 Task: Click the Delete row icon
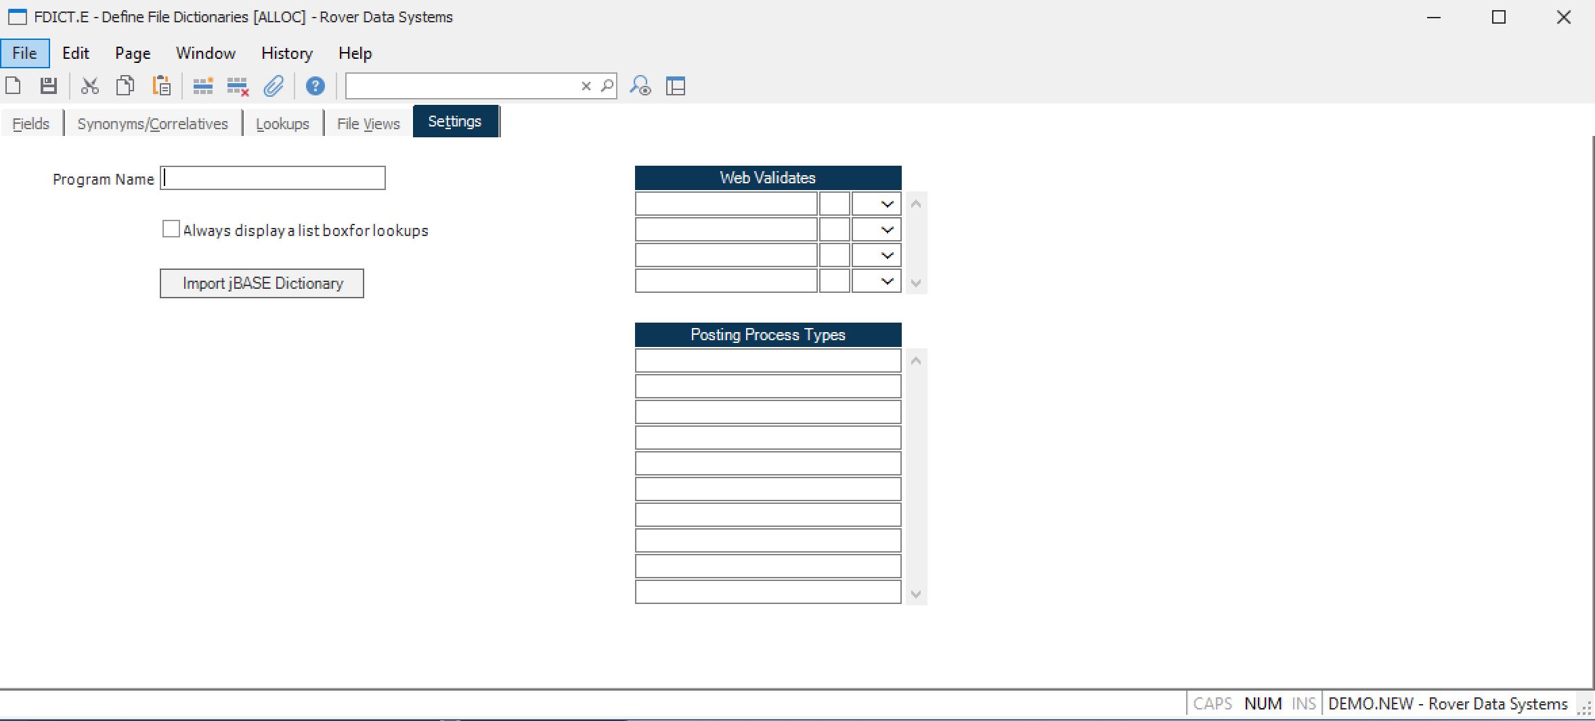[238, 86]
